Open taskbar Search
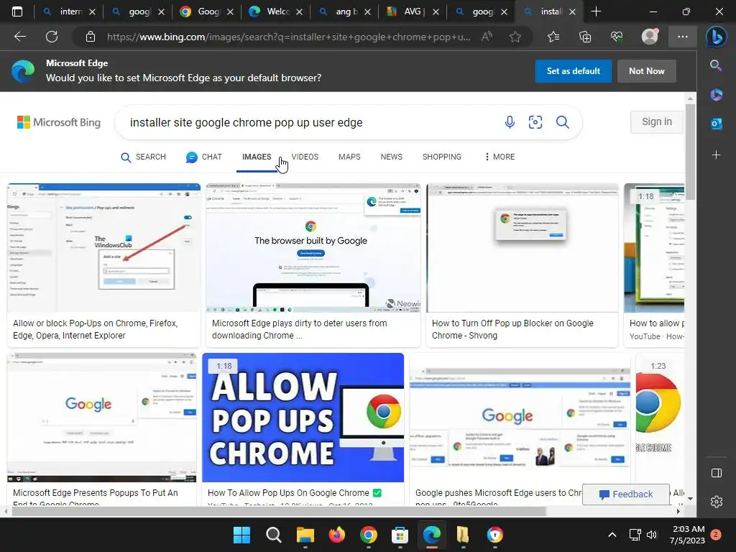 274,535
